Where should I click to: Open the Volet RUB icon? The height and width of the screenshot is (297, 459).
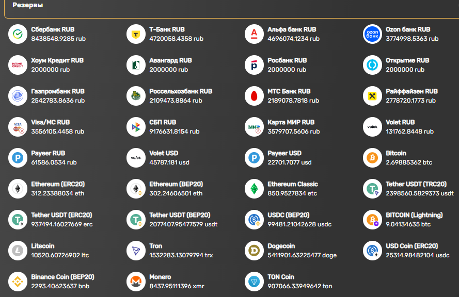[373, 127]
